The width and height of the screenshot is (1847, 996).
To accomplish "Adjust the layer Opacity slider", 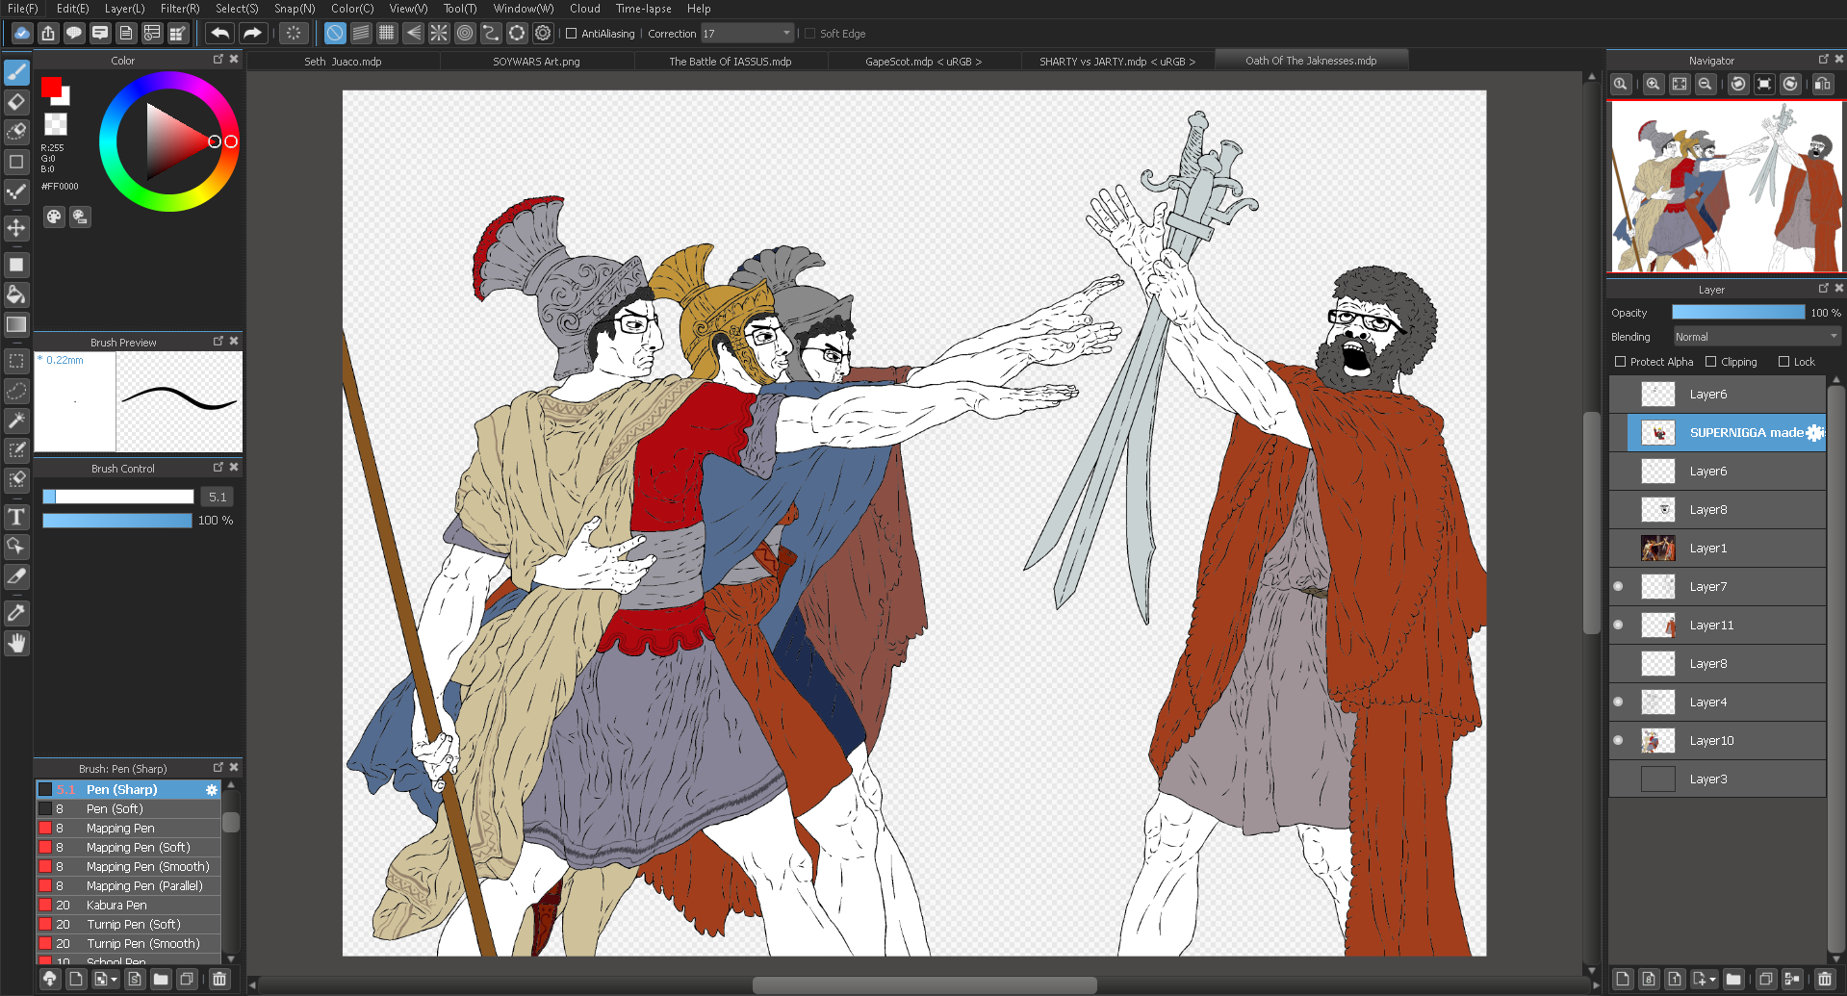I will (1737, 313).
